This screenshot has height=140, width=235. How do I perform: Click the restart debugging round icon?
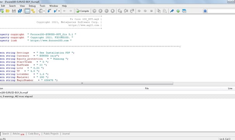point(94,11)
